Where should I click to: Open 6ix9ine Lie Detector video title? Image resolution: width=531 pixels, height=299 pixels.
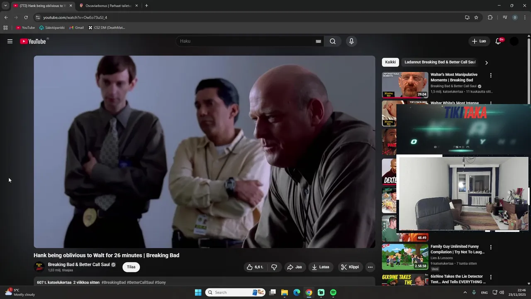click(458, 279)
